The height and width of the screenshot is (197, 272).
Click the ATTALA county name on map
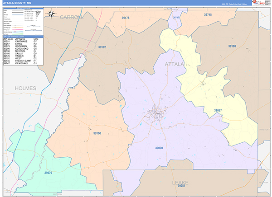[x=175, y=64]
